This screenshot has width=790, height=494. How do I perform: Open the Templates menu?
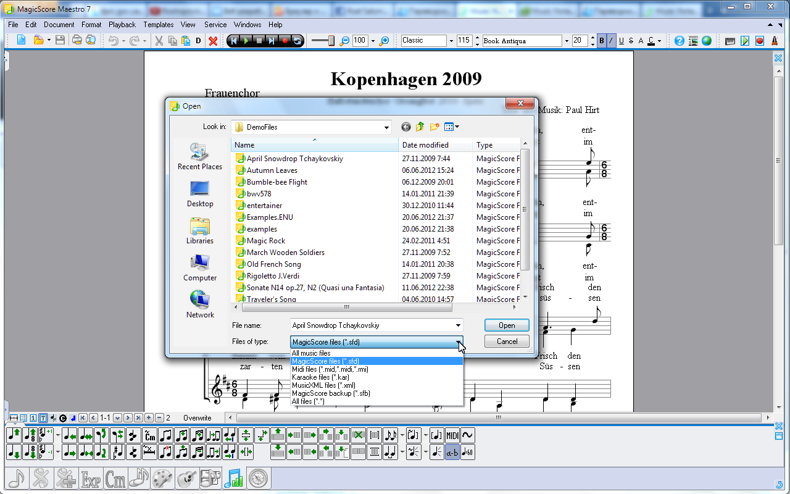point(159,25)
